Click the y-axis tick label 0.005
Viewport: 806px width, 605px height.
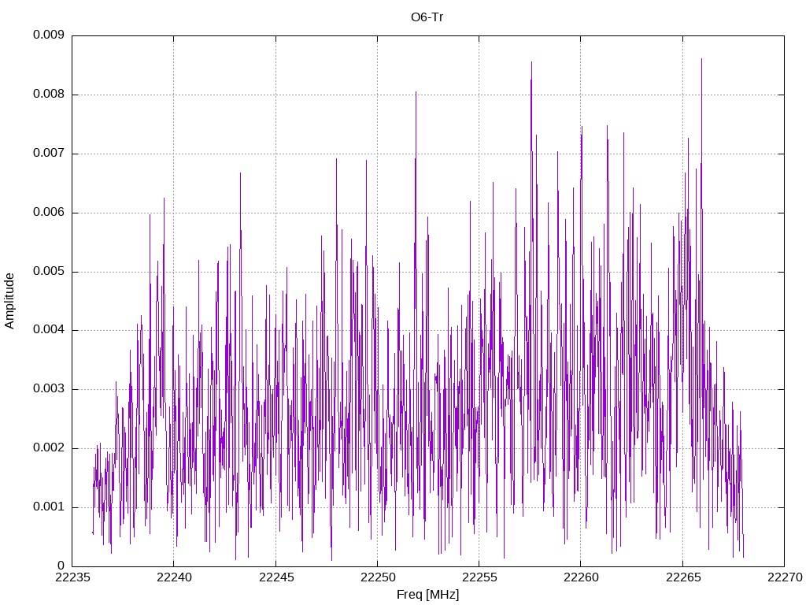pyautogui.click(x=48, y=271)
